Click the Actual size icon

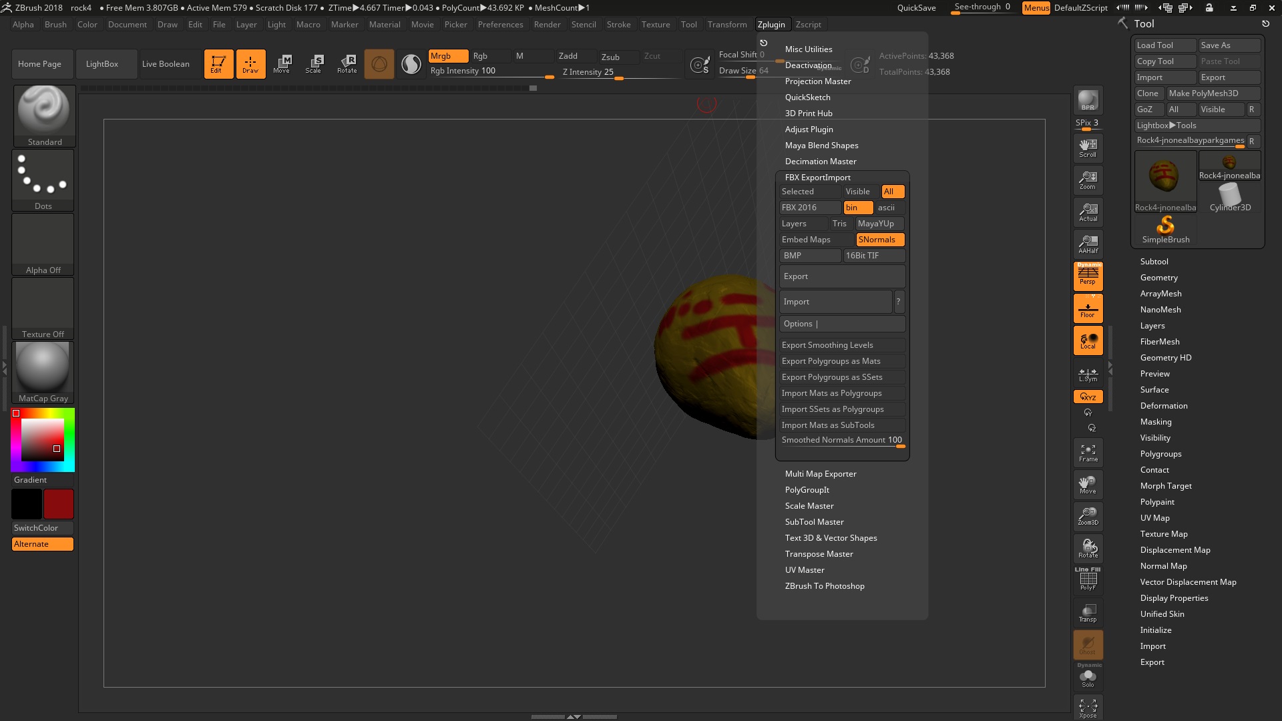pyautogui.click(x=1088, y=212)
